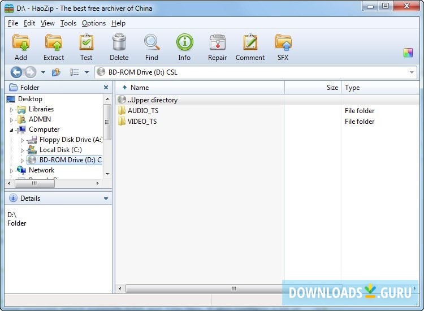Select Floppy Disk Drive (A:)
Viewport: 424px width, 311px height.
click(71, 140)
